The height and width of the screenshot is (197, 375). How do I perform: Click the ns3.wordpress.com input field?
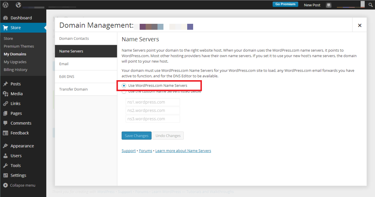[153, 119]
